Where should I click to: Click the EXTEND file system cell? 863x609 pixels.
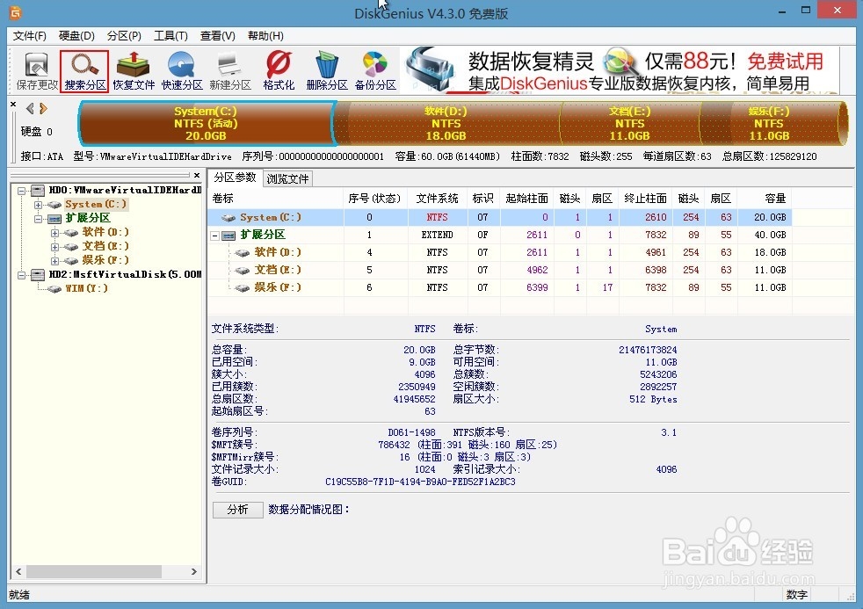coord(437,235)
